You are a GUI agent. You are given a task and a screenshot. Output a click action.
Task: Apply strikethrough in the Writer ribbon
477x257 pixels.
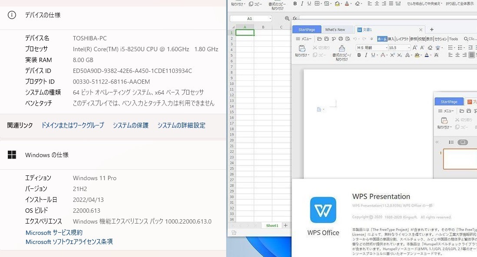click(383, 55)
